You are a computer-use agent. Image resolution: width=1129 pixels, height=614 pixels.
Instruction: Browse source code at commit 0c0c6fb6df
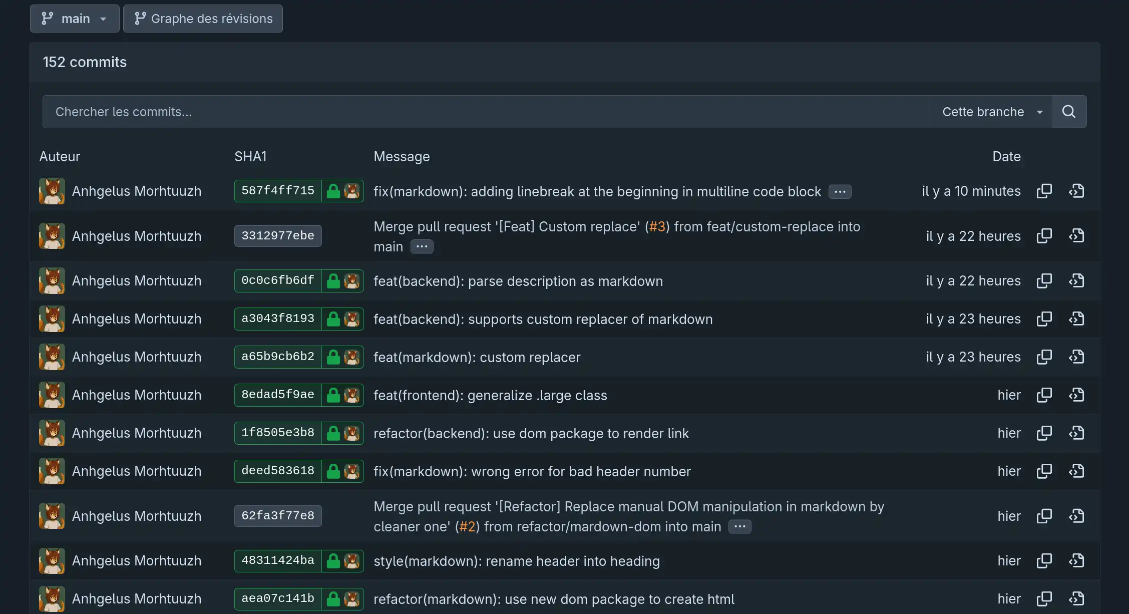point(1077,281)
